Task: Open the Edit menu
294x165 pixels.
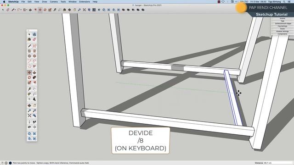Action: tap(29, 2)
